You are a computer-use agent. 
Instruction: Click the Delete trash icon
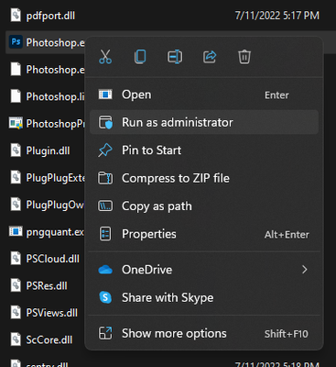(244, 57)
